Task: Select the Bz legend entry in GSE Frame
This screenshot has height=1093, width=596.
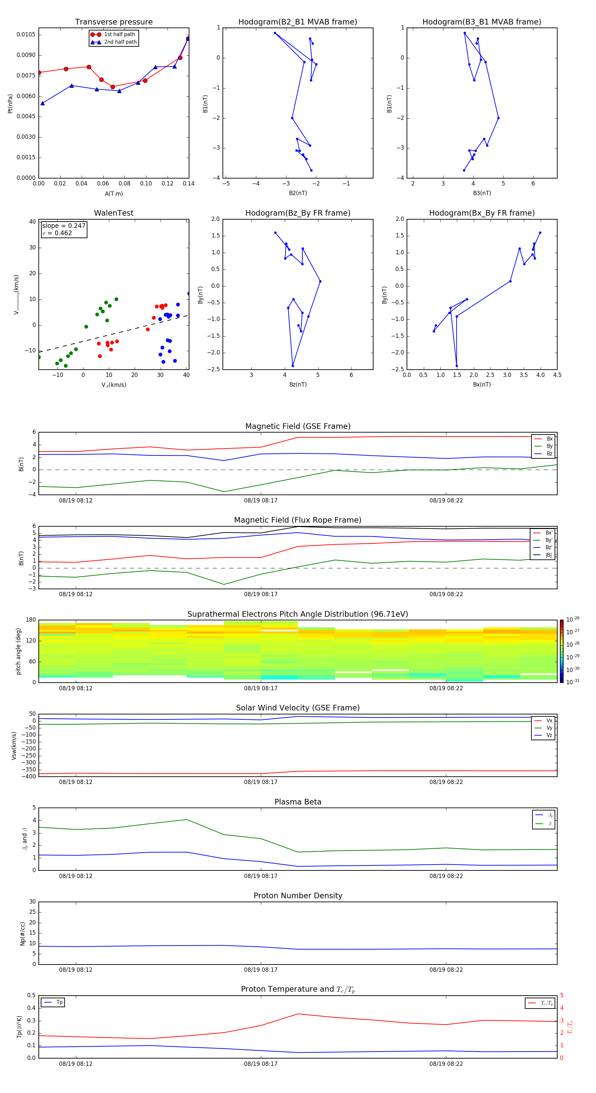Action: point(544,453)
